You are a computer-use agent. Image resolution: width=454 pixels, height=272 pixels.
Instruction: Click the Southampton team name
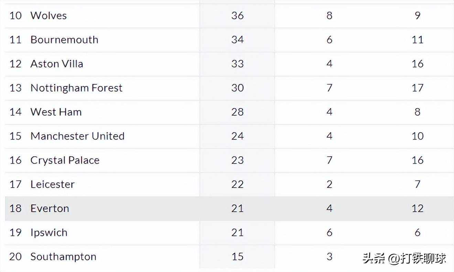(x=63, y=257)
